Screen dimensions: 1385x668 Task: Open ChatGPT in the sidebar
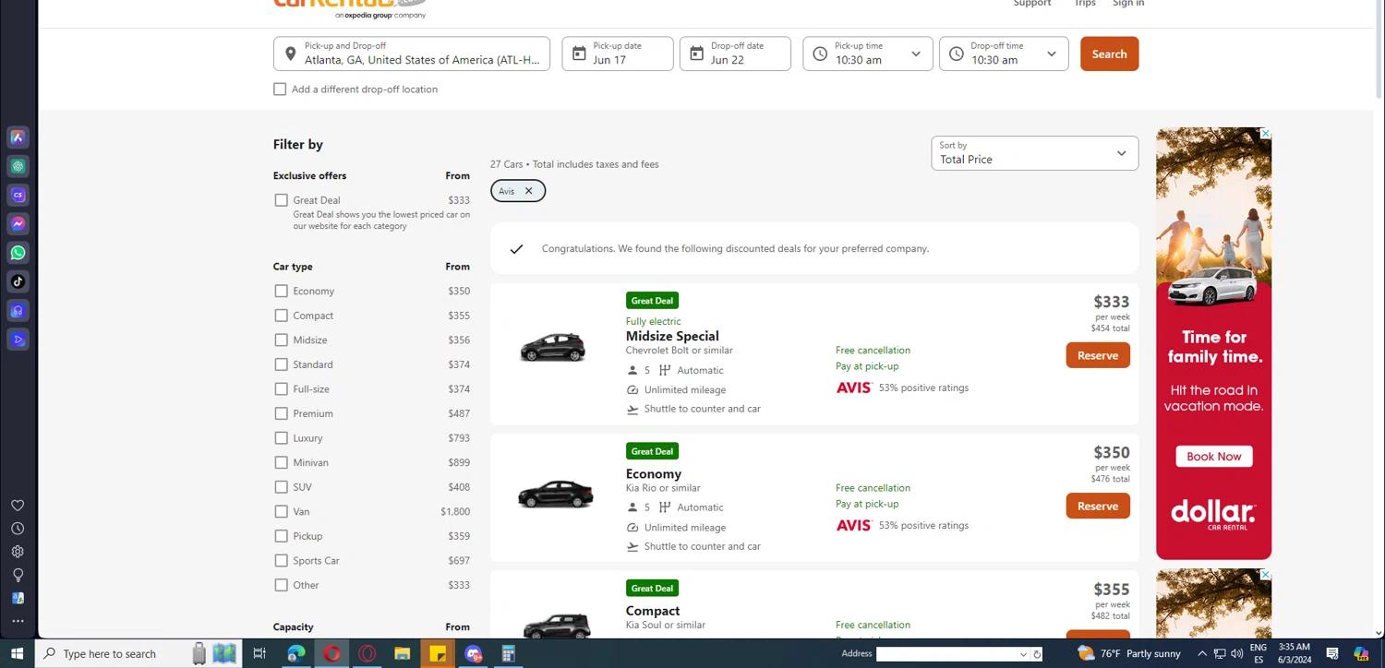point(18,166)
